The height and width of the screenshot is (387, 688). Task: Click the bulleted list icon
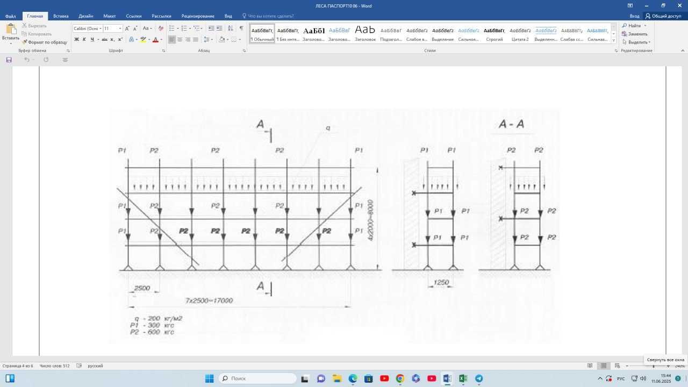[172, 28]
